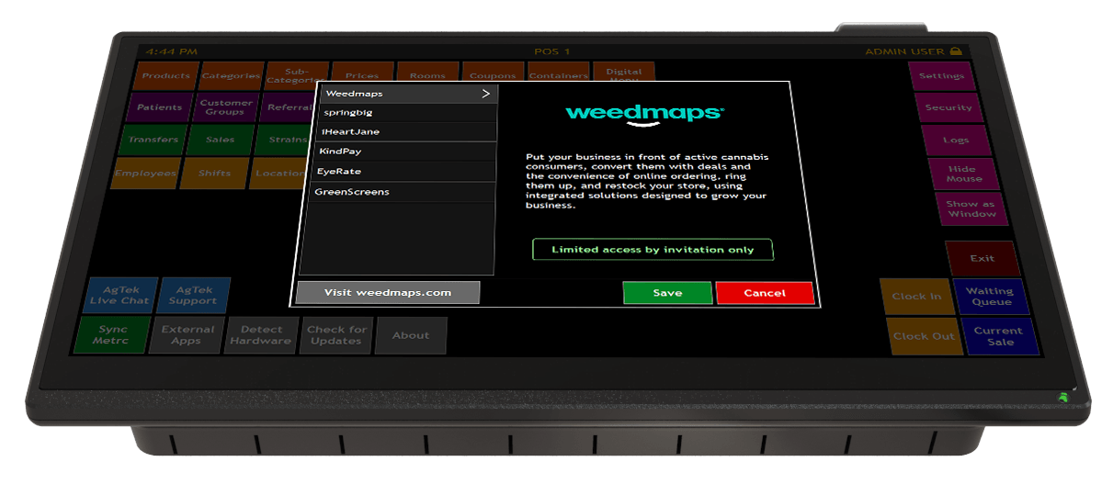The image size is (1113, 484).
Task: Start AgTek Live Chat
Action: [119, 296]
